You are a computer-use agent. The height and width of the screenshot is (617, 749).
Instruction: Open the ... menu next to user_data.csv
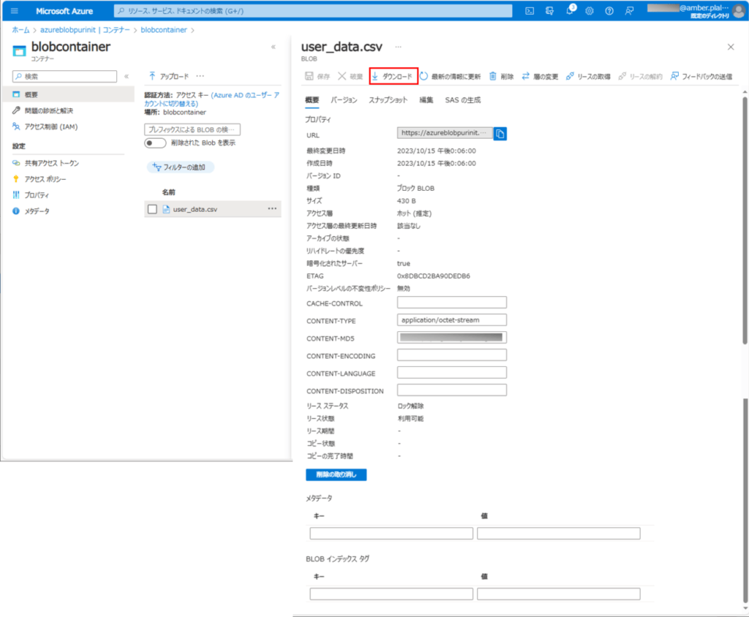coord(271,208)
